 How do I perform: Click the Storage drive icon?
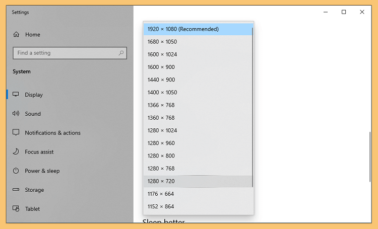tap(16, 190)
